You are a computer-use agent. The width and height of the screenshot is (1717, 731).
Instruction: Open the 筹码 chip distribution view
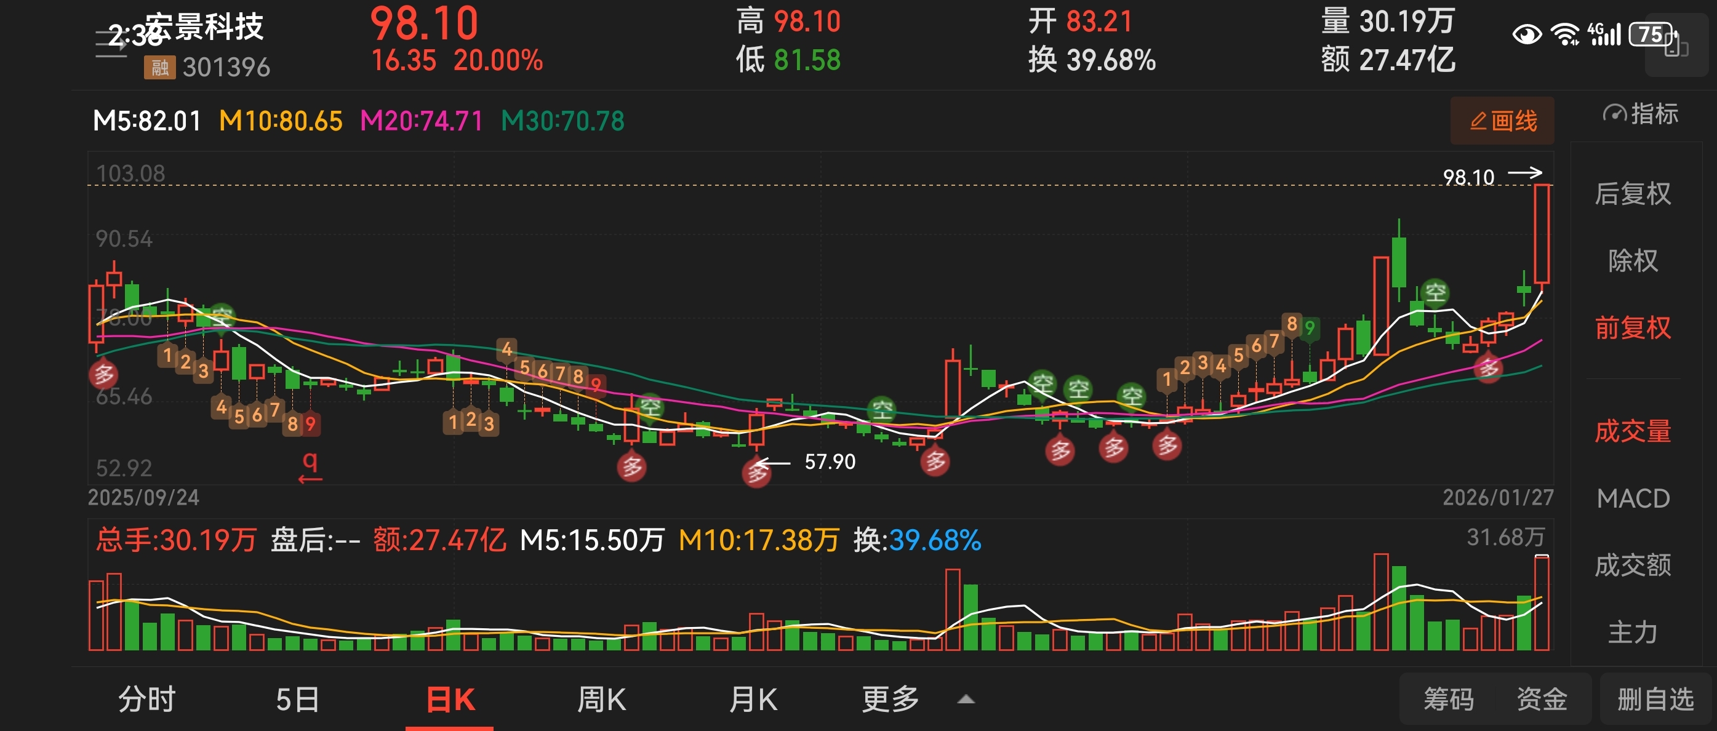[1449, 700]
